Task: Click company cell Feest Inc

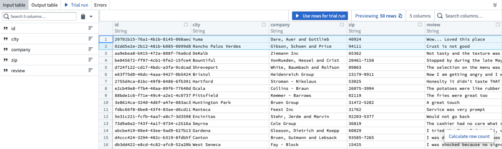Action: coord(308,110)
